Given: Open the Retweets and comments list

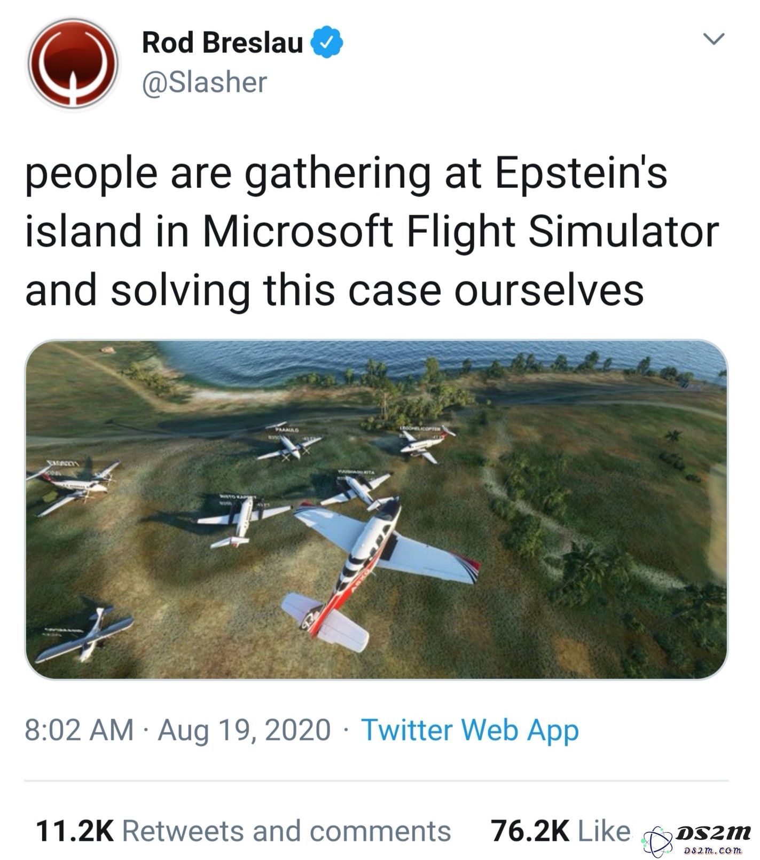Looking at the screenshot, I should click(x=287, y=831).
